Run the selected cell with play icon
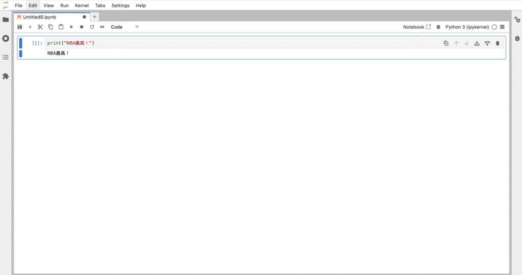The image size is (522, 275). [71, 27]
